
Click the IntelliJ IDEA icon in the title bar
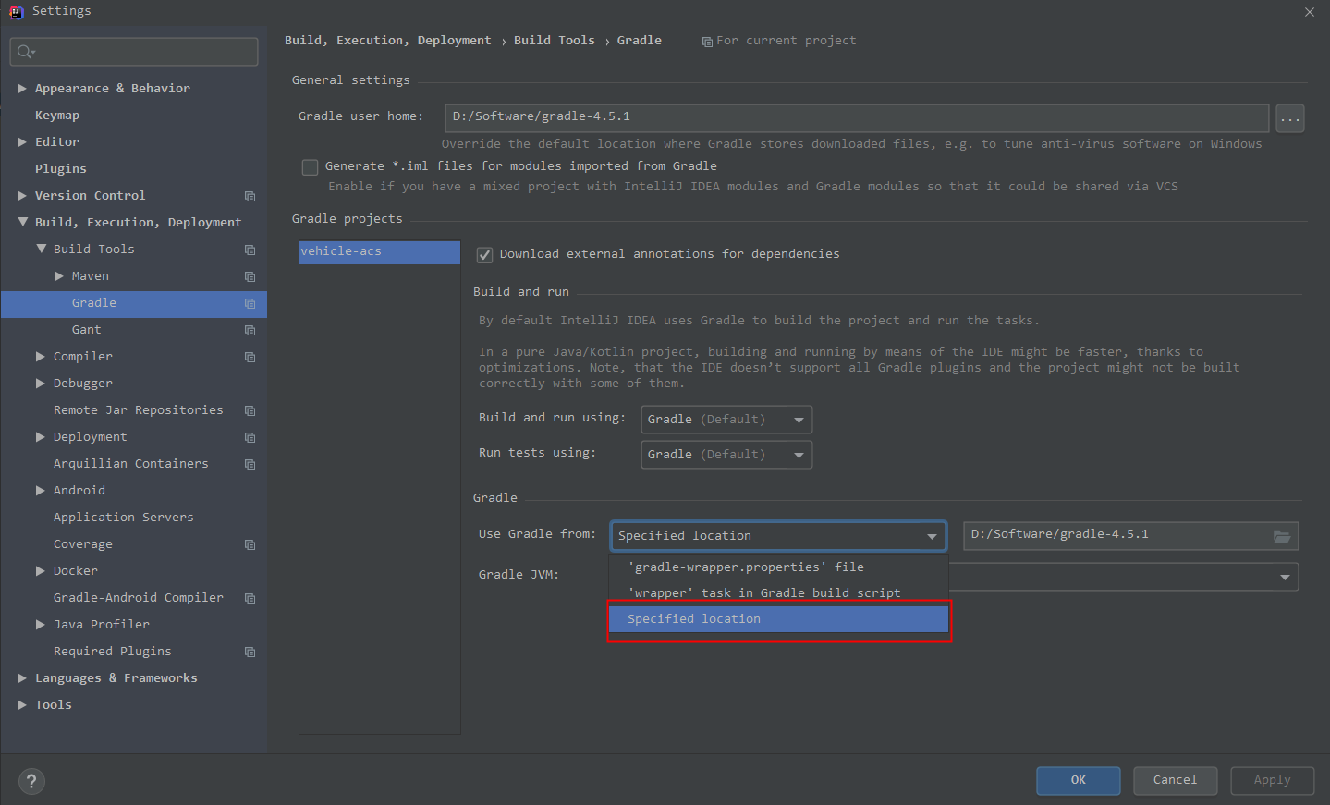pyautogui.click(x=16, y=11)
